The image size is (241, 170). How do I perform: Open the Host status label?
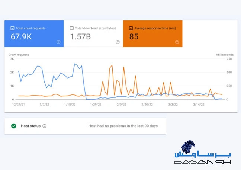[30, 126]
